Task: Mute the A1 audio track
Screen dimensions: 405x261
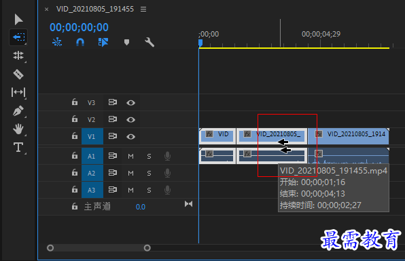Action: click(x=130, y=156)
